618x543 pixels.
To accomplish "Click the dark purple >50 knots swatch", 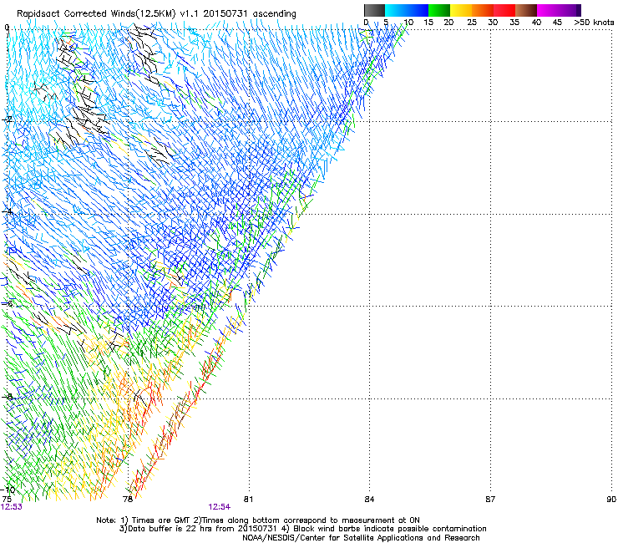I will (x=579, y=10).
